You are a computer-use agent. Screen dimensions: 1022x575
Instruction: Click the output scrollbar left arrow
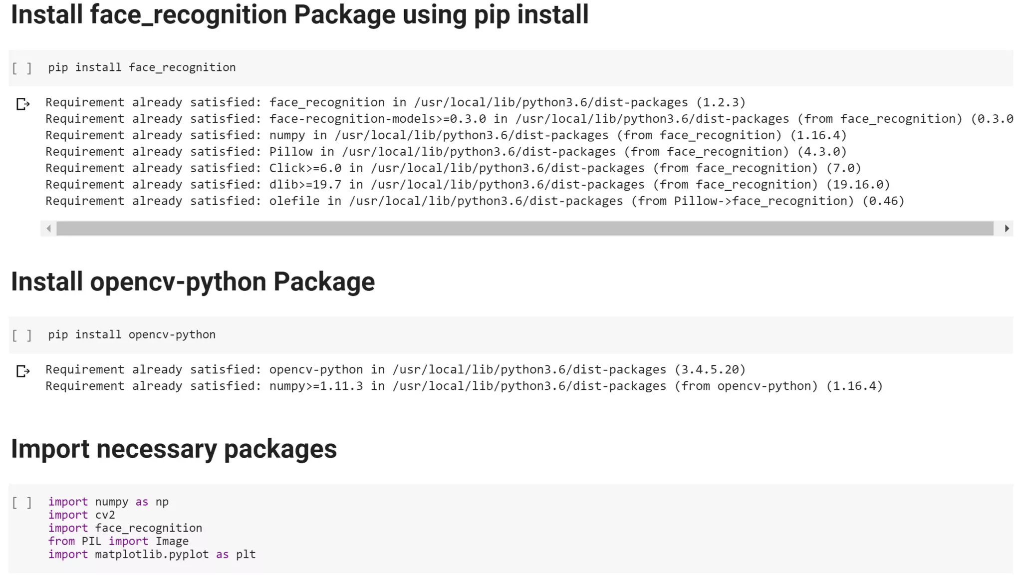(x=48, y=228)
